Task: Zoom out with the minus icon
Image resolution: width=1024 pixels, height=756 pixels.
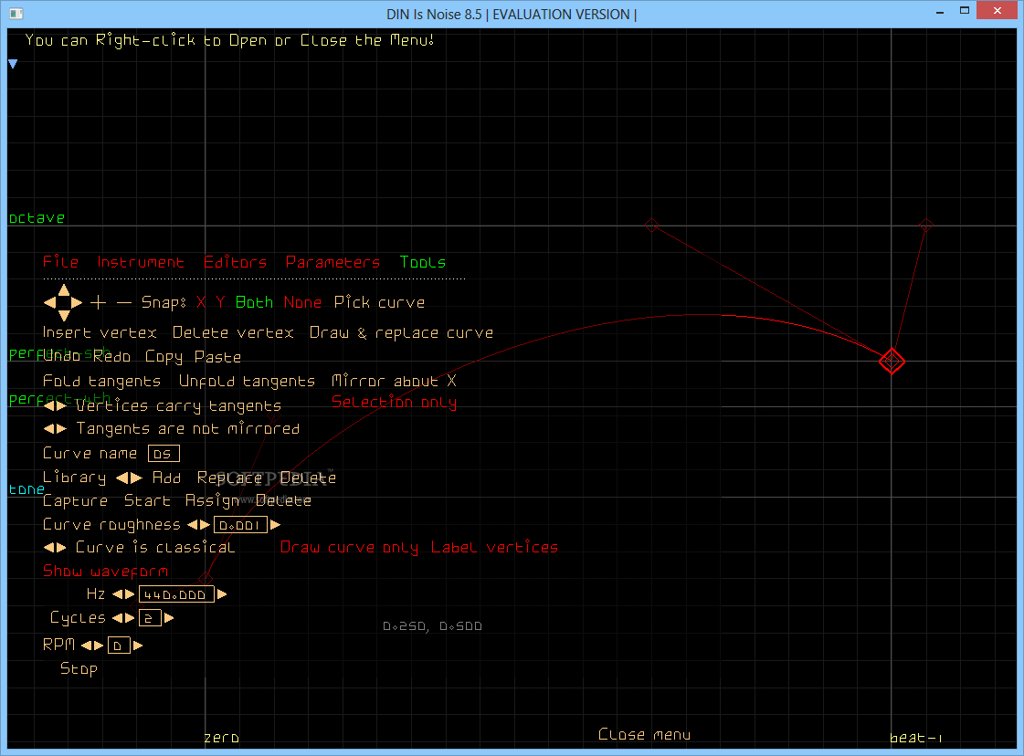Action: (x=124, y=302)
